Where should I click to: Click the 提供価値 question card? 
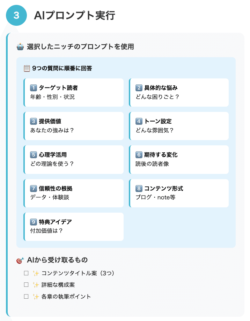point(74,126)
